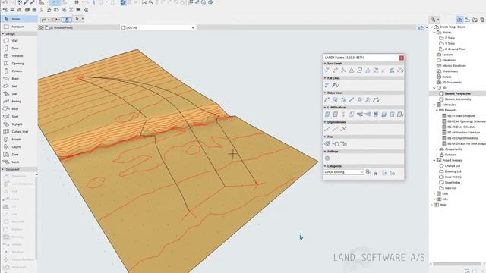486x273 pixels.
Task: Activate the Curtain Wall tool
Action: (x=18, y=131)
